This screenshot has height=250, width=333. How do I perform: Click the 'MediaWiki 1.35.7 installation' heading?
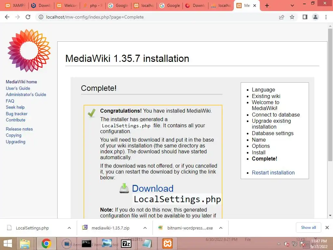pyautogui.click(x=127, y=59)
